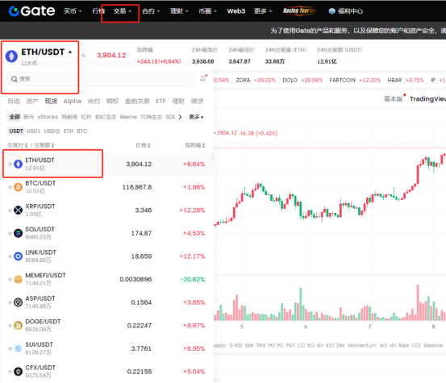Image resolution: width=446 pixels, height=383 pixels.
Task: Select the Meme category filter
Action: point(128,117)
